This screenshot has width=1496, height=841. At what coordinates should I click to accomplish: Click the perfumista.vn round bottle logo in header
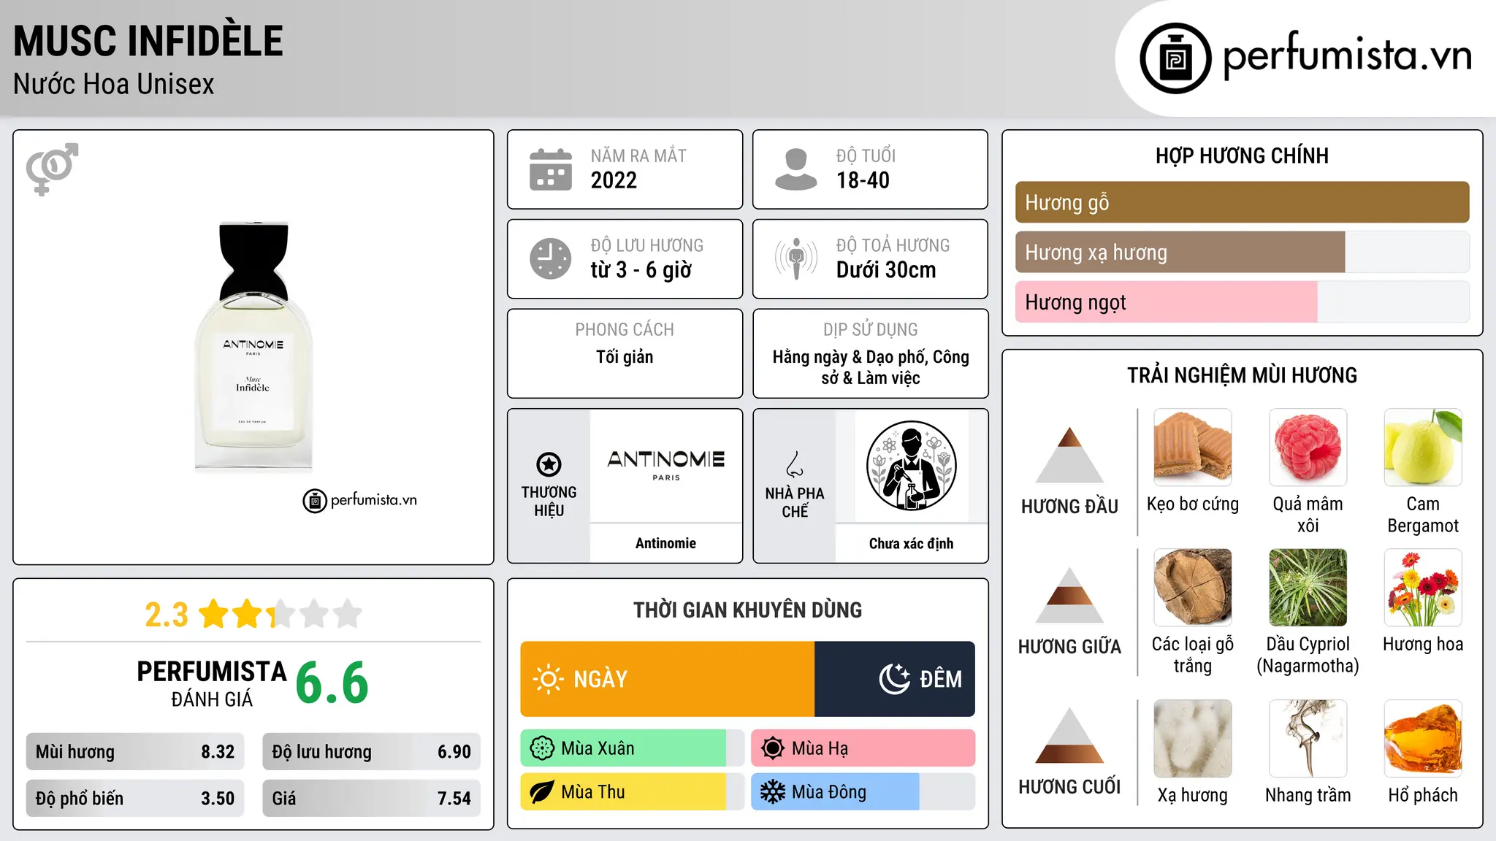(x=1175, y=58)
